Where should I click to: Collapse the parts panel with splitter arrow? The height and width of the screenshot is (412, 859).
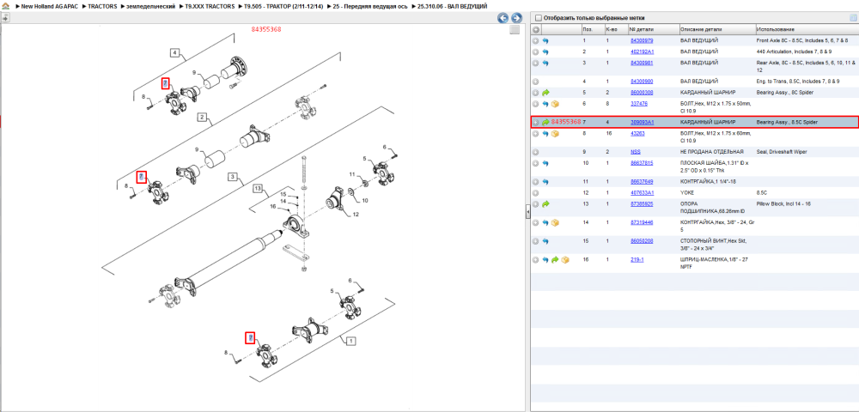point(527,211)
